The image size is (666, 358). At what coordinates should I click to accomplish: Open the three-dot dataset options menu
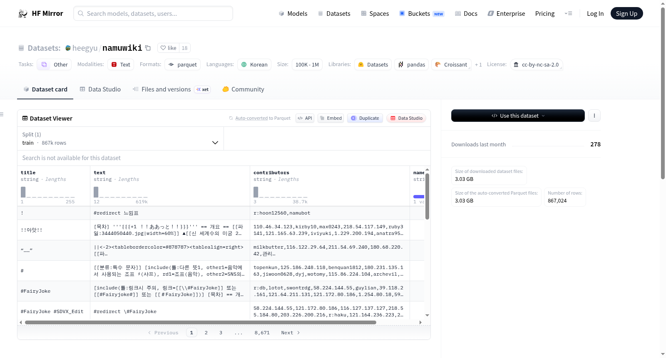click(x=594, y=116)
